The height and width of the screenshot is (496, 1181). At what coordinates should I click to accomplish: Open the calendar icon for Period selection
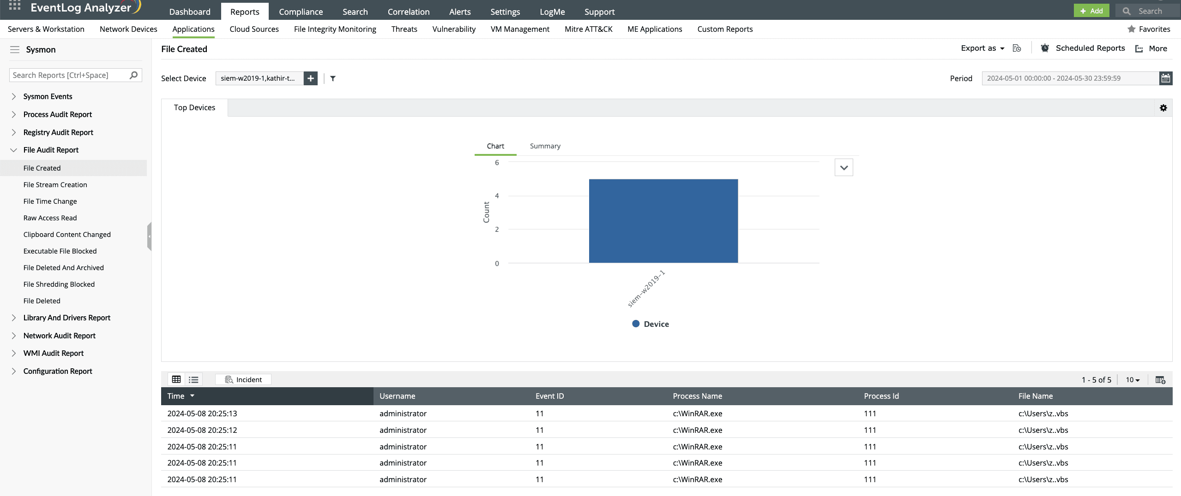[x=1165, y=78]
